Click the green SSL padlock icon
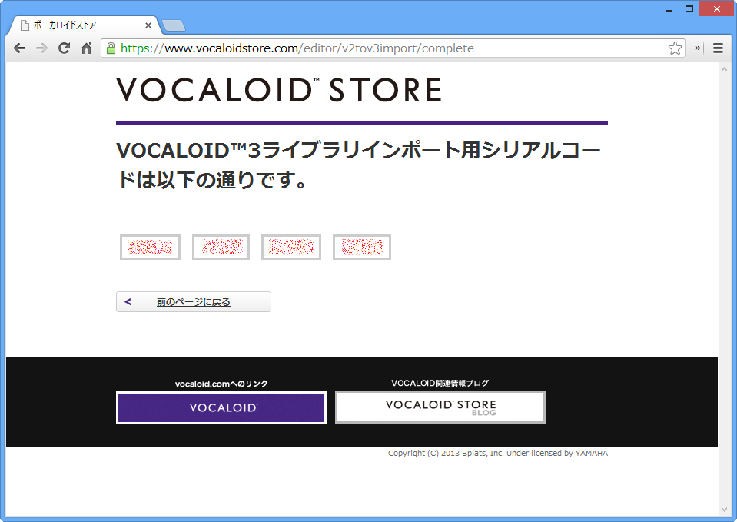The width and height of the screenshot is (737, 522). 111,48
